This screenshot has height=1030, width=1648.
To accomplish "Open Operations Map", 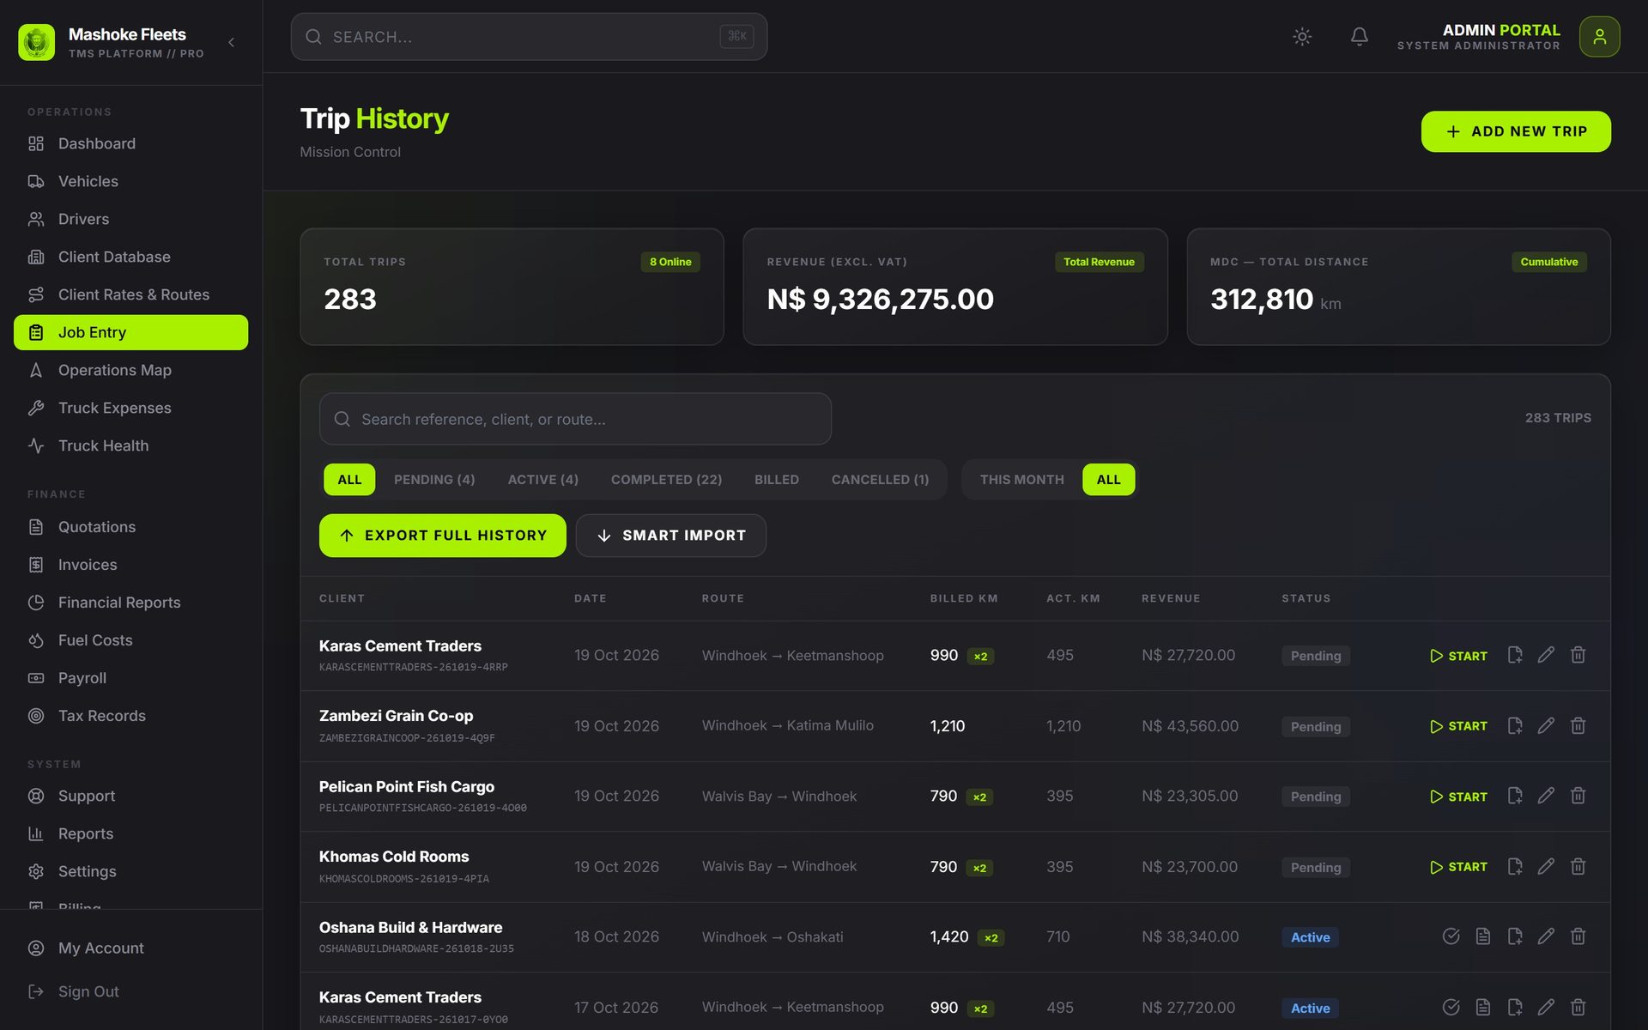I will click(x=130, y=370).
